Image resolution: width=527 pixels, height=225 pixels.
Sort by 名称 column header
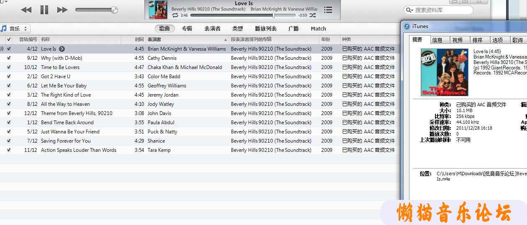[x=80, y=39]
